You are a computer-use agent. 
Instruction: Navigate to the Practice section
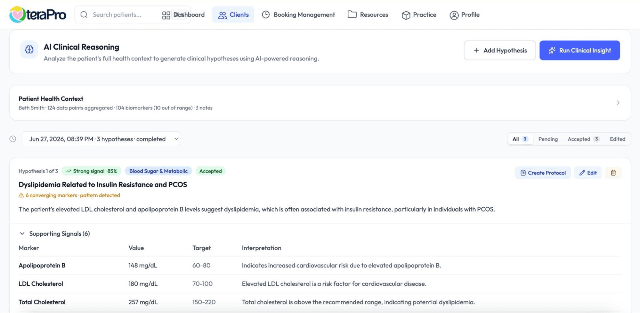click(x=419, y=15)
